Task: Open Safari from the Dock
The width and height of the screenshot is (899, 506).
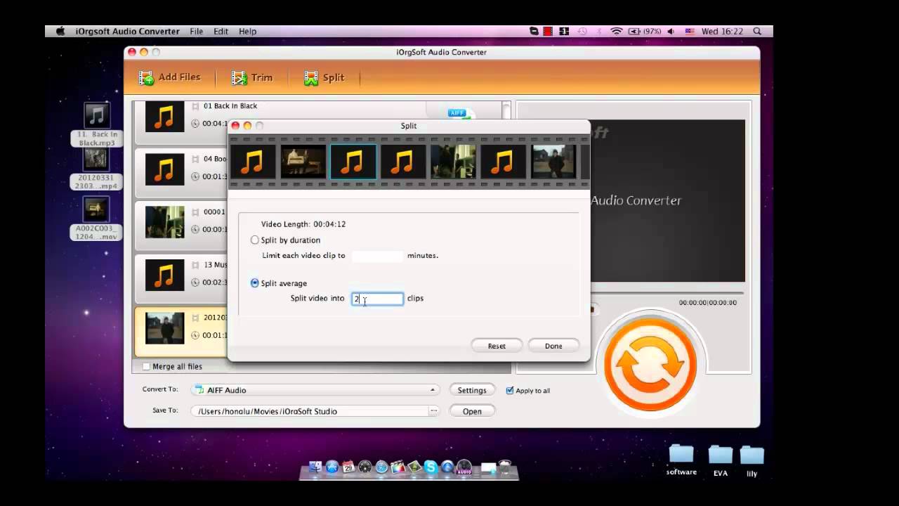Action: [381, 467]
